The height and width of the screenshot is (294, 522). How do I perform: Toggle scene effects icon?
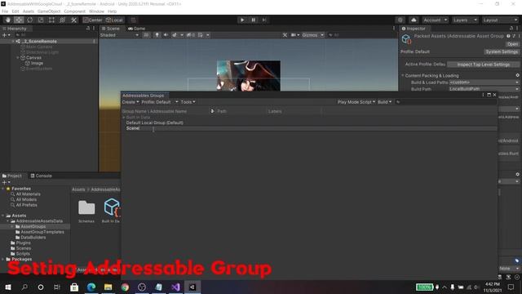coord(175,35)
